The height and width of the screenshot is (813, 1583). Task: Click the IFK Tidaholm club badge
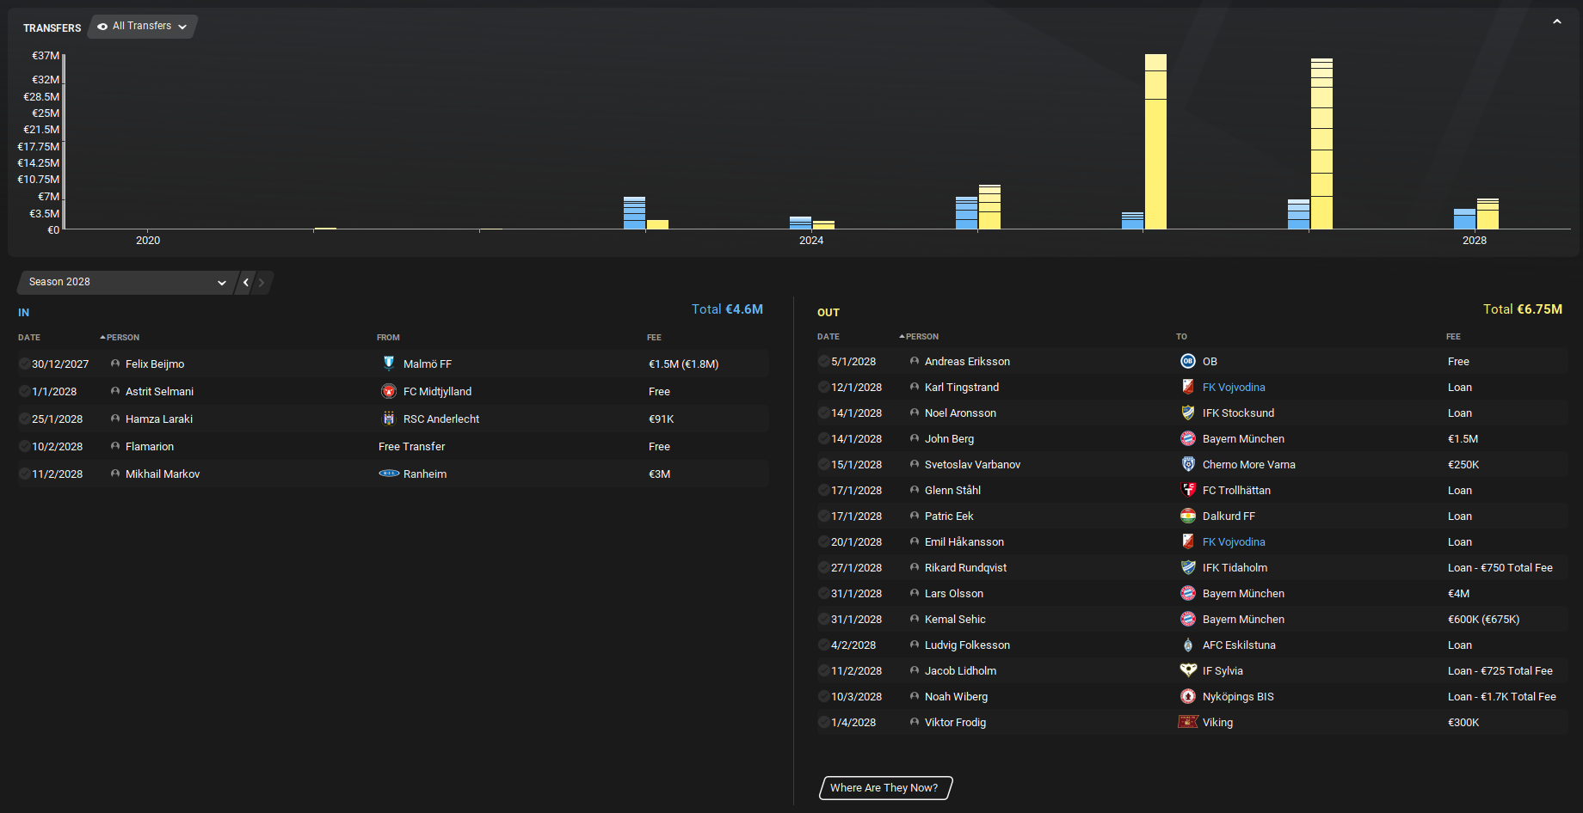coord(1188,567)
